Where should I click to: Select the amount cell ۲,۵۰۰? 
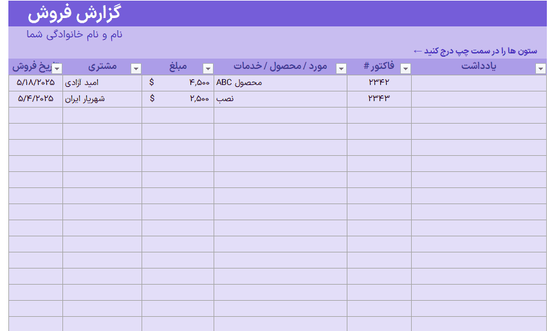coord(178,99)
